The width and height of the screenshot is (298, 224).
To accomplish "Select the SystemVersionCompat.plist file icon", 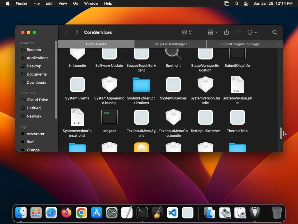I will pyautogui.click(x=77, y=117).
